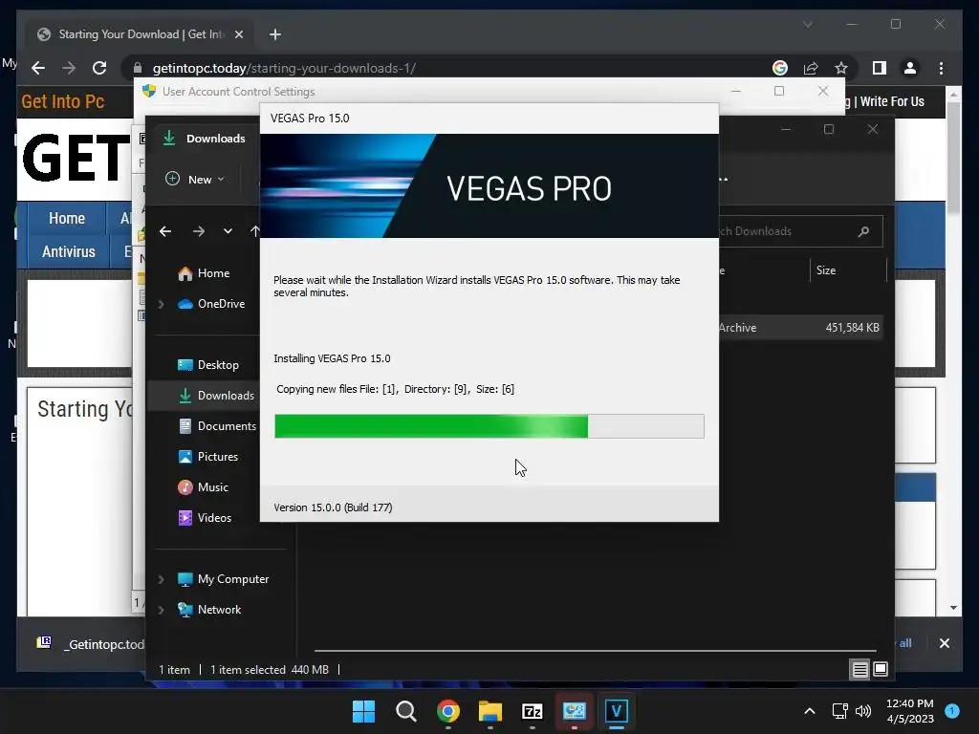Select Home in the Explorer sidebar
This screenshot has width=979, height=734.
[x=204, y=273]
